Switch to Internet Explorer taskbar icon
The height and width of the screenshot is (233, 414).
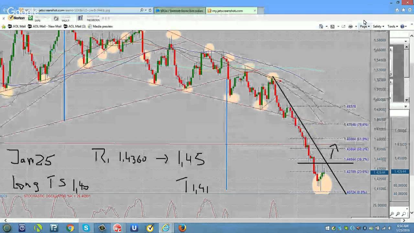pos(166,228)
